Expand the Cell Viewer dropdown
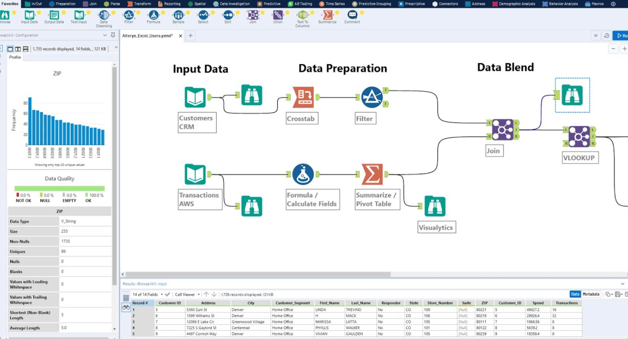The image size is (628, 339). click(x=187, y=294)
